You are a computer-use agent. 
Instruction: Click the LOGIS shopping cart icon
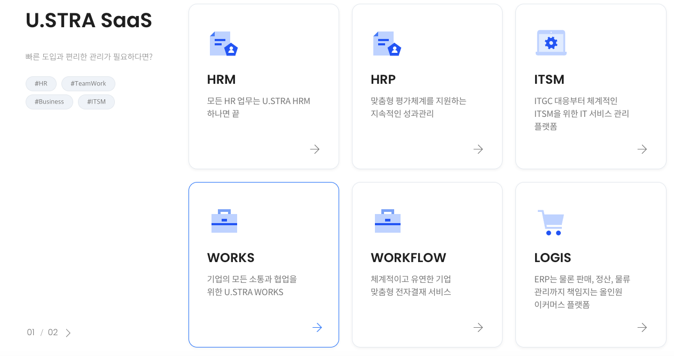pos(551,222)
